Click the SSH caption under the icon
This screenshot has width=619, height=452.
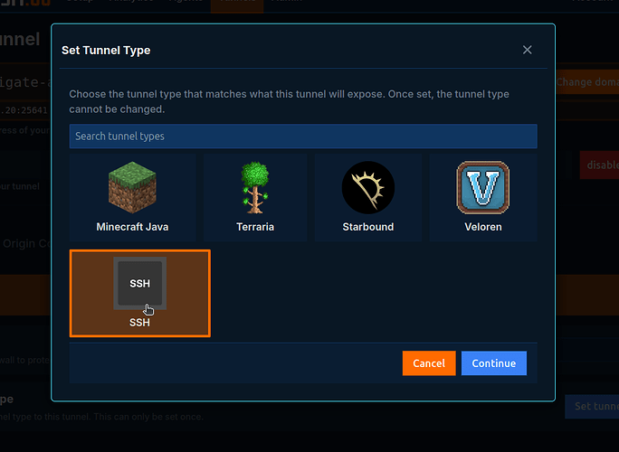[139, 322]
